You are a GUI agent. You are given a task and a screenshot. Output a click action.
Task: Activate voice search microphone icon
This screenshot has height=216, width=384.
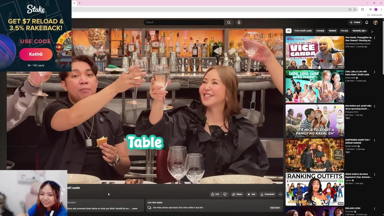pyautogui.click(x=239, y=22)
